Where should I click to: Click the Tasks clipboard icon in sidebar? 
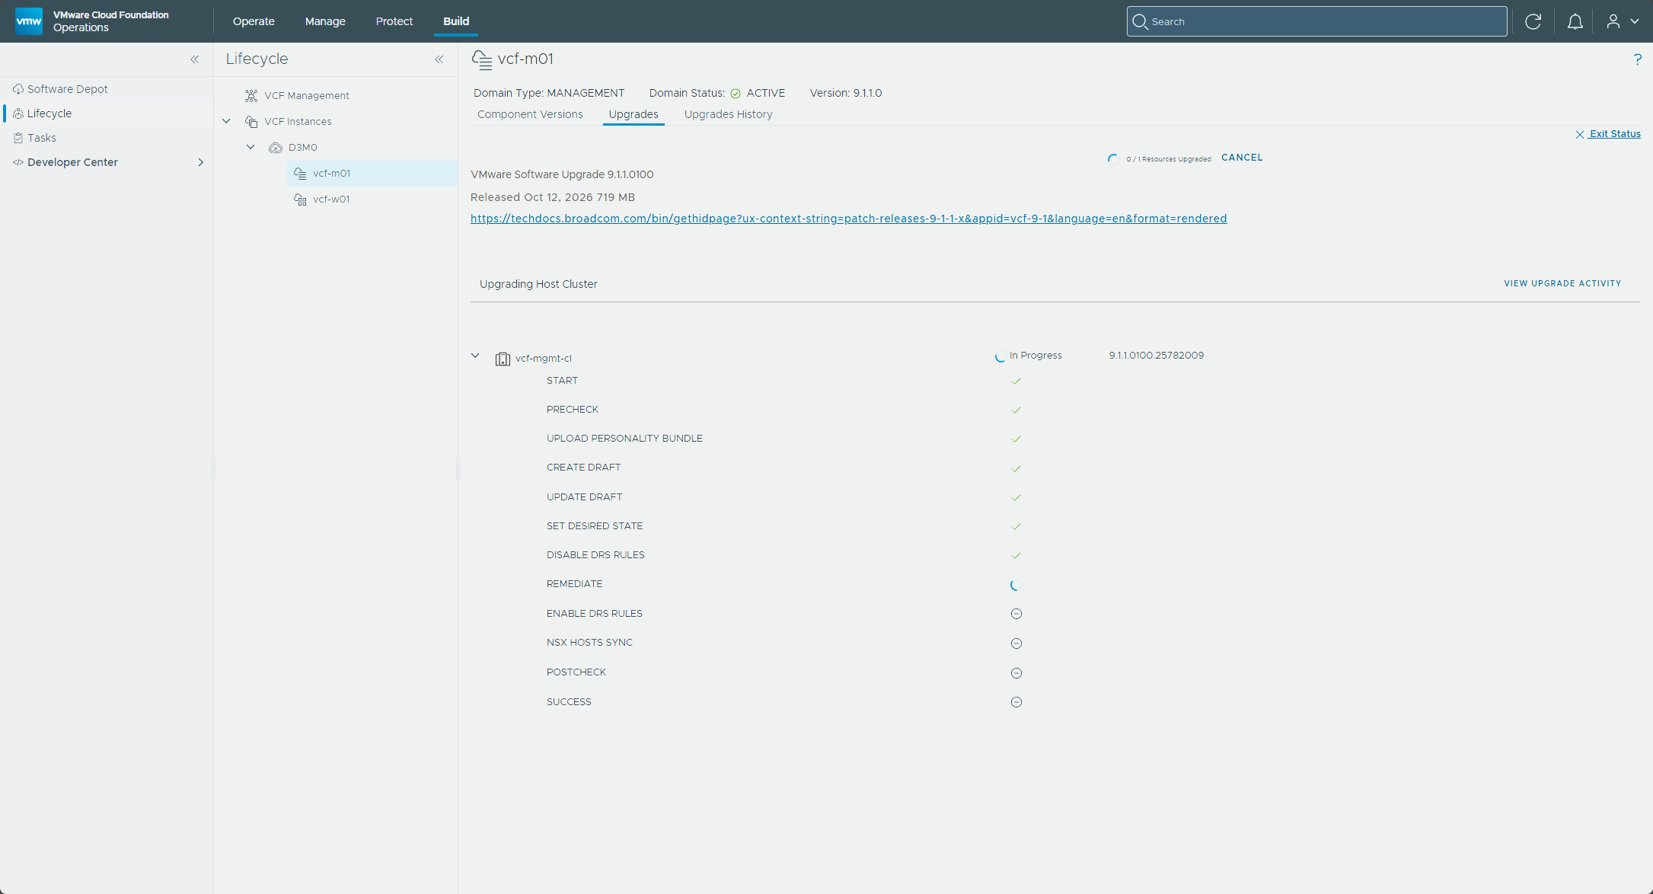point(18,138)
